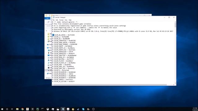Click the COLOR_TARGET line
The width and height of the screenshot is (198, 111).
click(62, 80)
